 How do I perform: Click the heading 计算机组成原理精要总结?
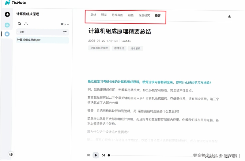click(120, 31)
